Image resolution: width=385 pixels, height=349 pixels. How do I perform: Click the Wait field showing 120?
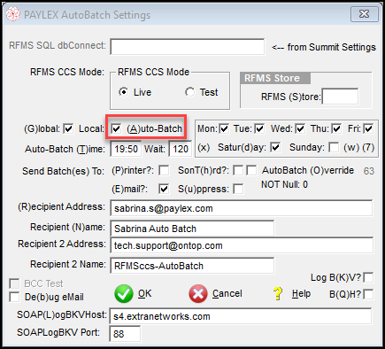coord(181,149)
